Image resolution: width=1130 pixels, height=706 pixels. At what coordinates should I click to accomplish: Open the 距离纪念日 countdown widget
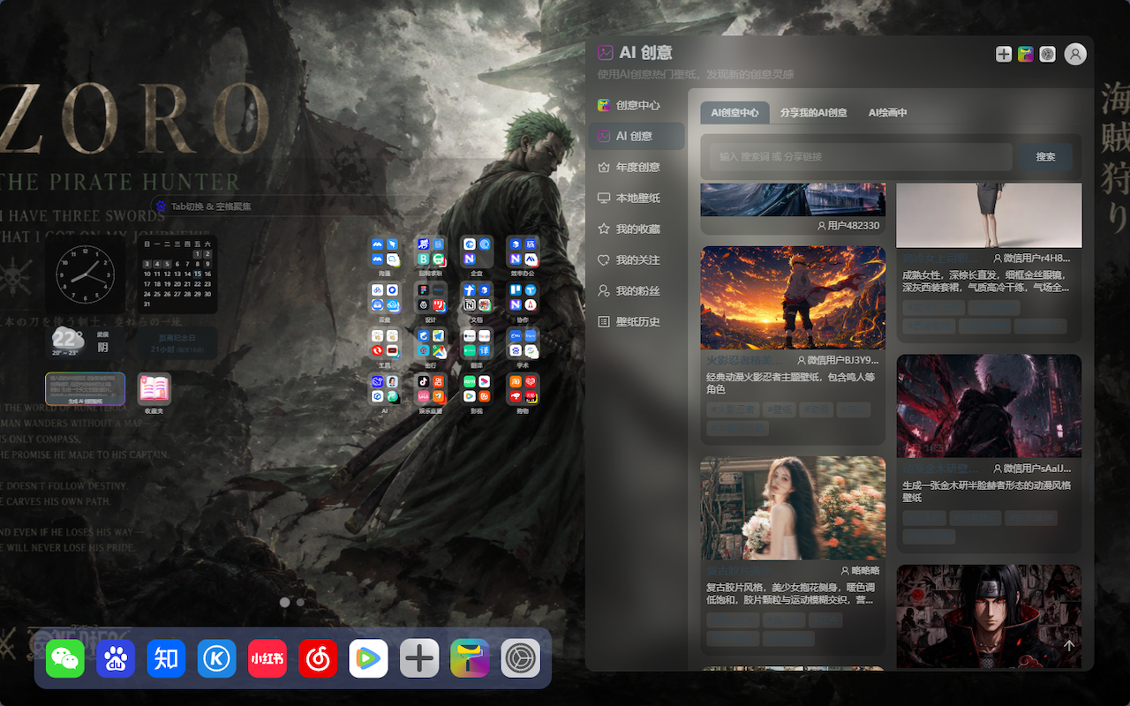(x=177, y=343)
